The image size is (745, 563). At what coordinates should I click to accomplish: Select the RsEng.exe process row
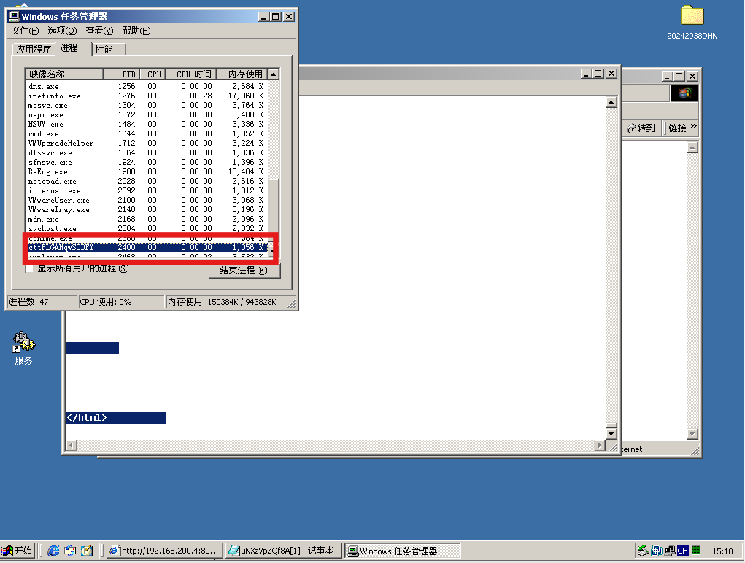(x=147, y=172)
